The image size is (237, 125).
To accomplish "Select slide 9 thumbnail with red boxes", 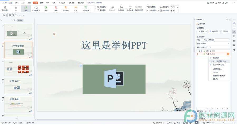I will [x=18, y=68].
